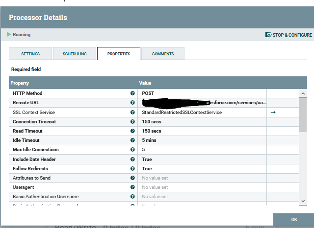Click help icon for Useragent
The image size is (314, 228).
pos(132,187)
